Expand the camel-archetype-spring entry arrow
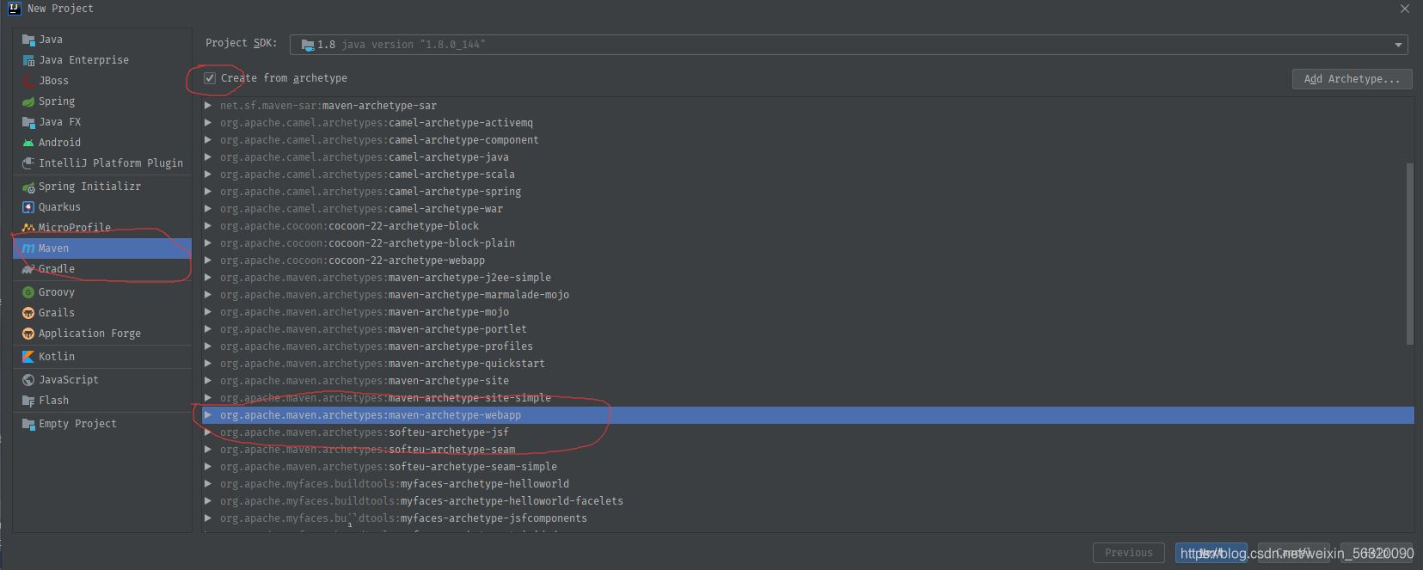 (208, 192)
